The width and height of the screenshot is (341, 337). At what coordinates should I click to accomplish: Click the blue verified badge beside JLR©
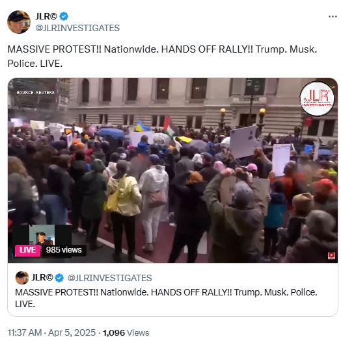pyautogui.click(x=64, y=16)
